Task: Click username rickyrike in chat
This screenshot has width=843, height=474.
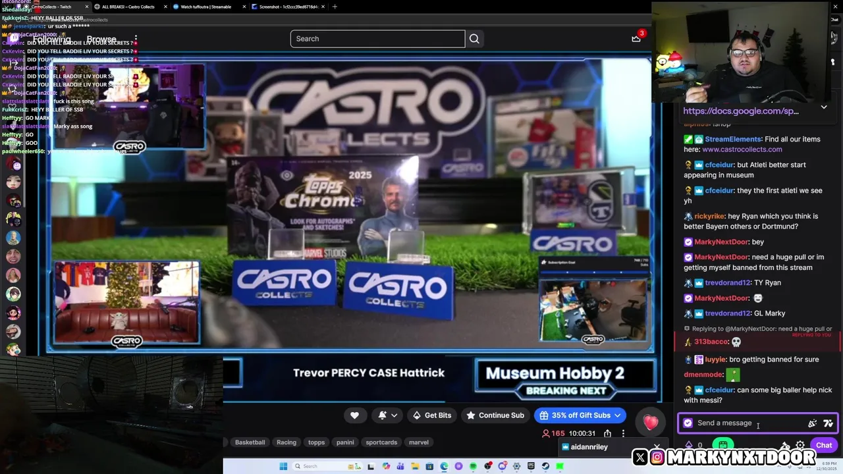Action: point(709,216)
